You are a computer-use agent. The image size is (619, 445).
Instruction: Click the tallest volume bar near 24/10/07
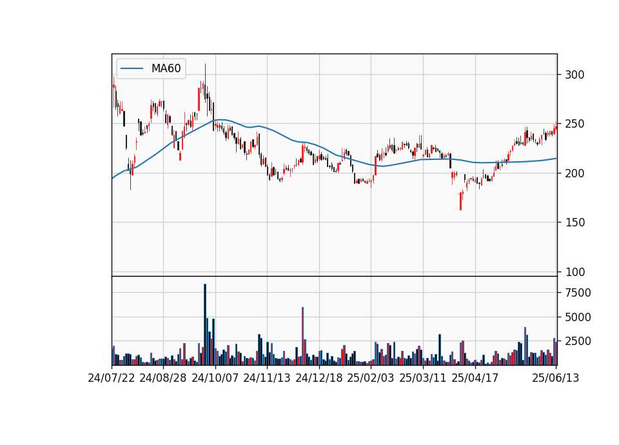tap(205, 324)
